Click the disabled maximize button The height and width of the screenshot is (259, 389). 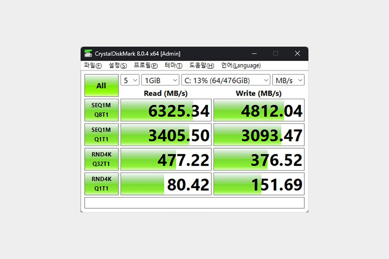pos(276,54)
